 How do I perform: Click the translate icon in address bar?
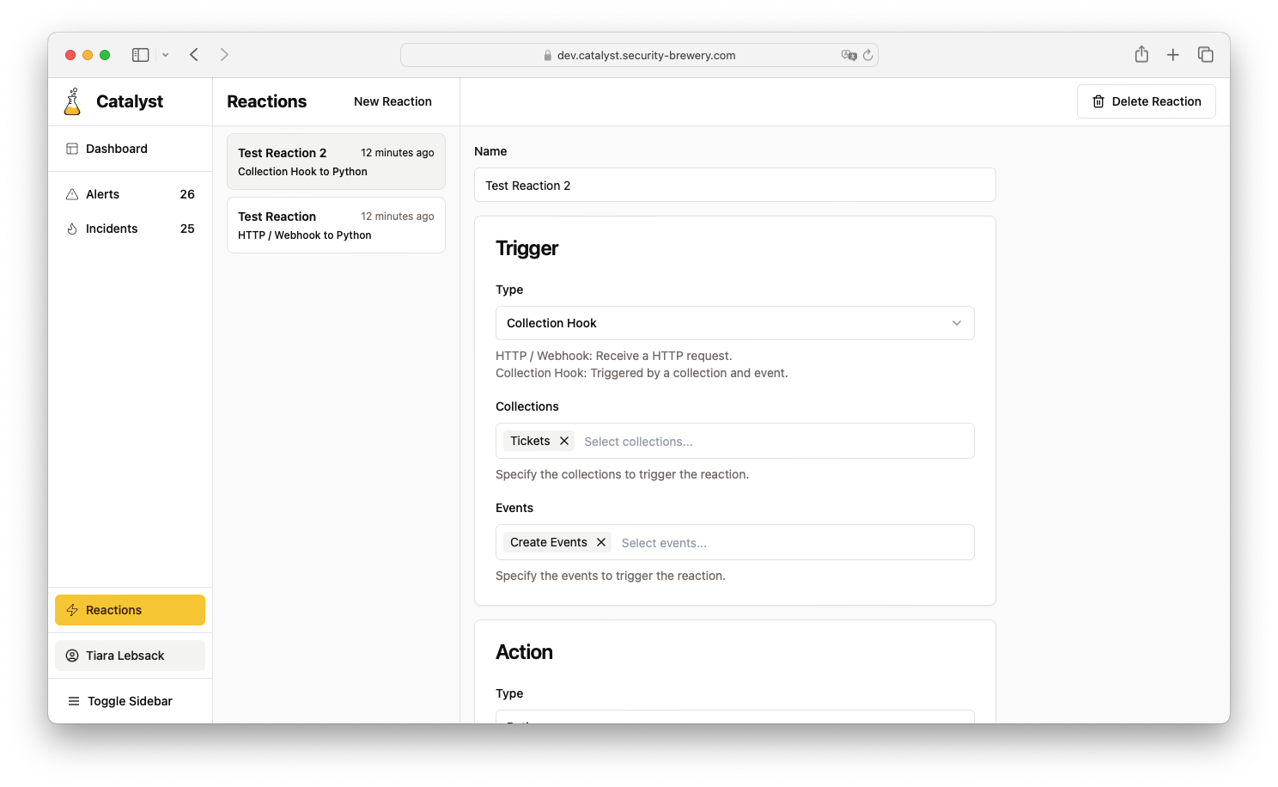[849, 55]
